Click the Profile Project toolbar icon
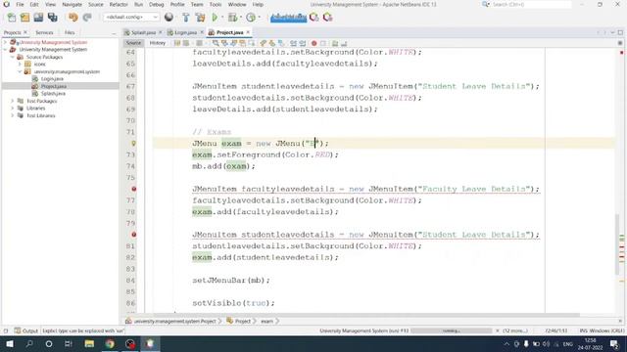 point(251,18)
